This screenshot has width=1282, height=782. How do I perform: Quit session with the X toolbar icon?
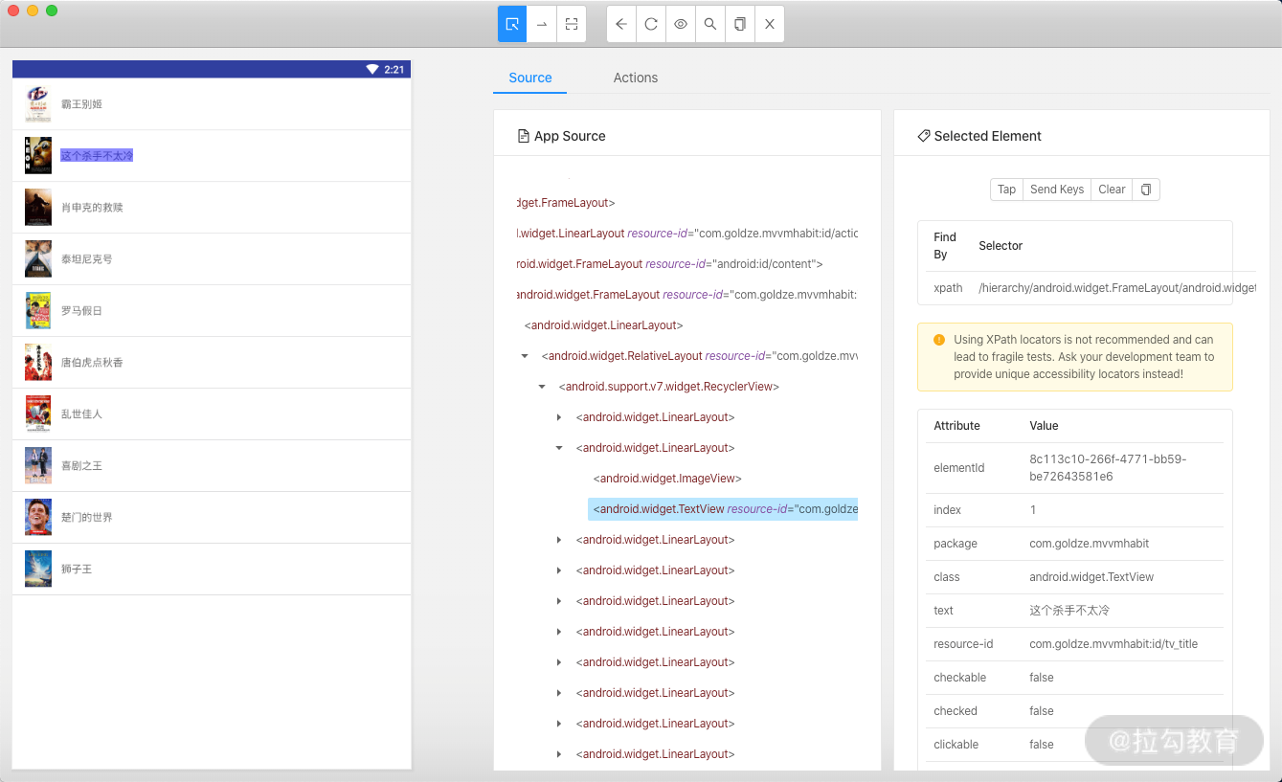click(770, 24)
